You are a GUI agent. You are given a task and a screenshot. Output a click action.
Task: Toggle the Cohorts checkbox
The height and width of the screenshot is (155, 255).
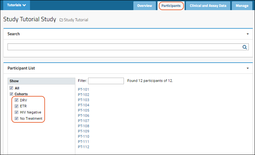point(11,94)
